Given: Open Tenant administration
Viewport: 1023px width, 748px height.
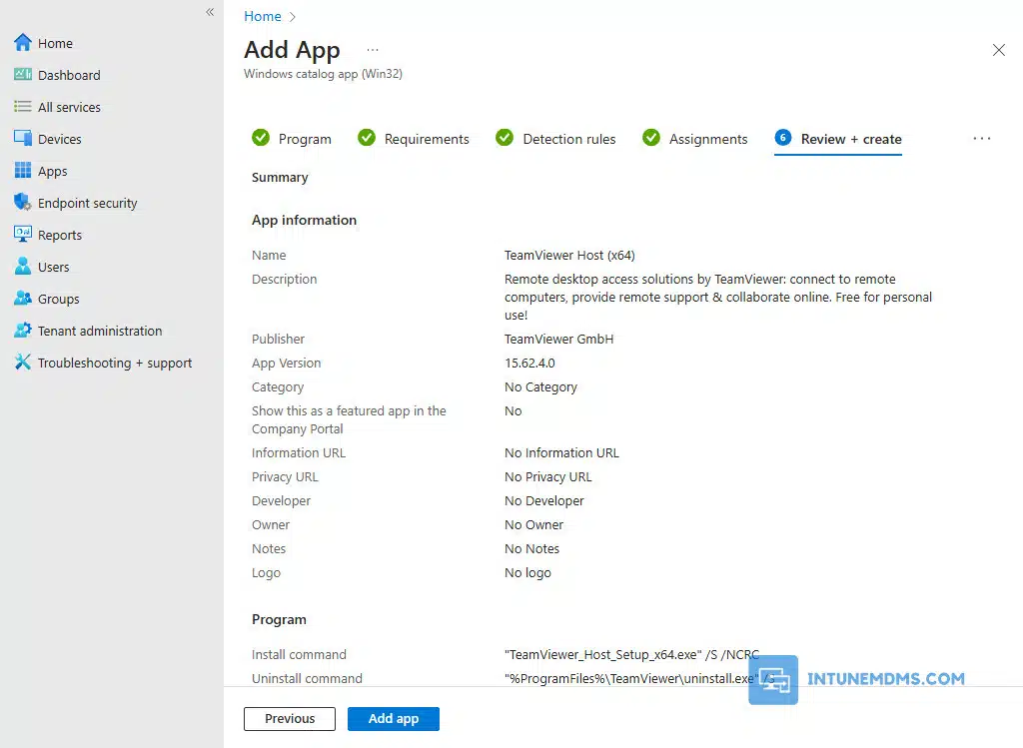Looking at the screenshot, I should [x=100, y=331].
